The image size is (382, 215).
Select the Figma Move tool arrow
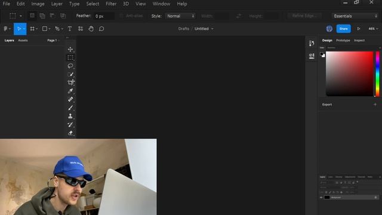19,29
